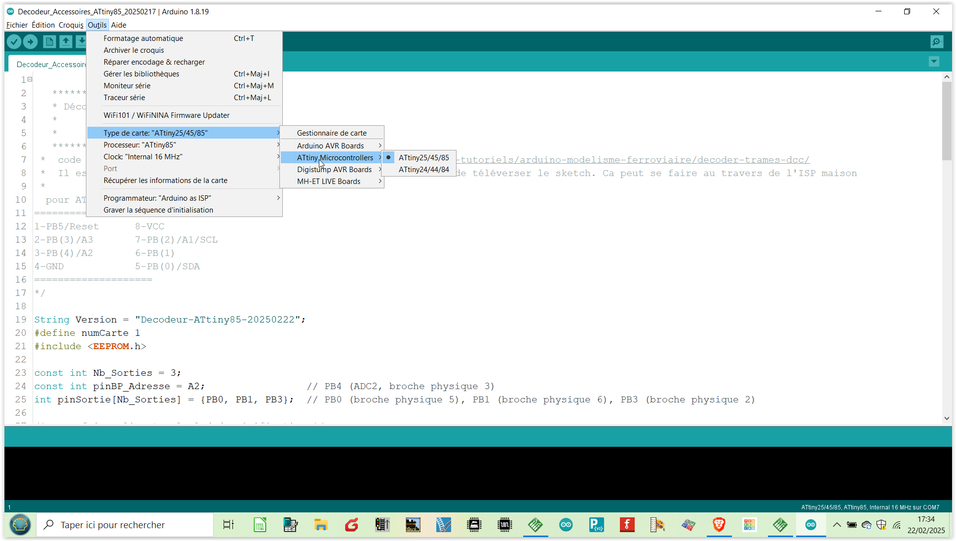The height and width of the screenshot is (541, 956).
Task: Click the Open sketch up-arrow icon
Action: pos(66,42)
